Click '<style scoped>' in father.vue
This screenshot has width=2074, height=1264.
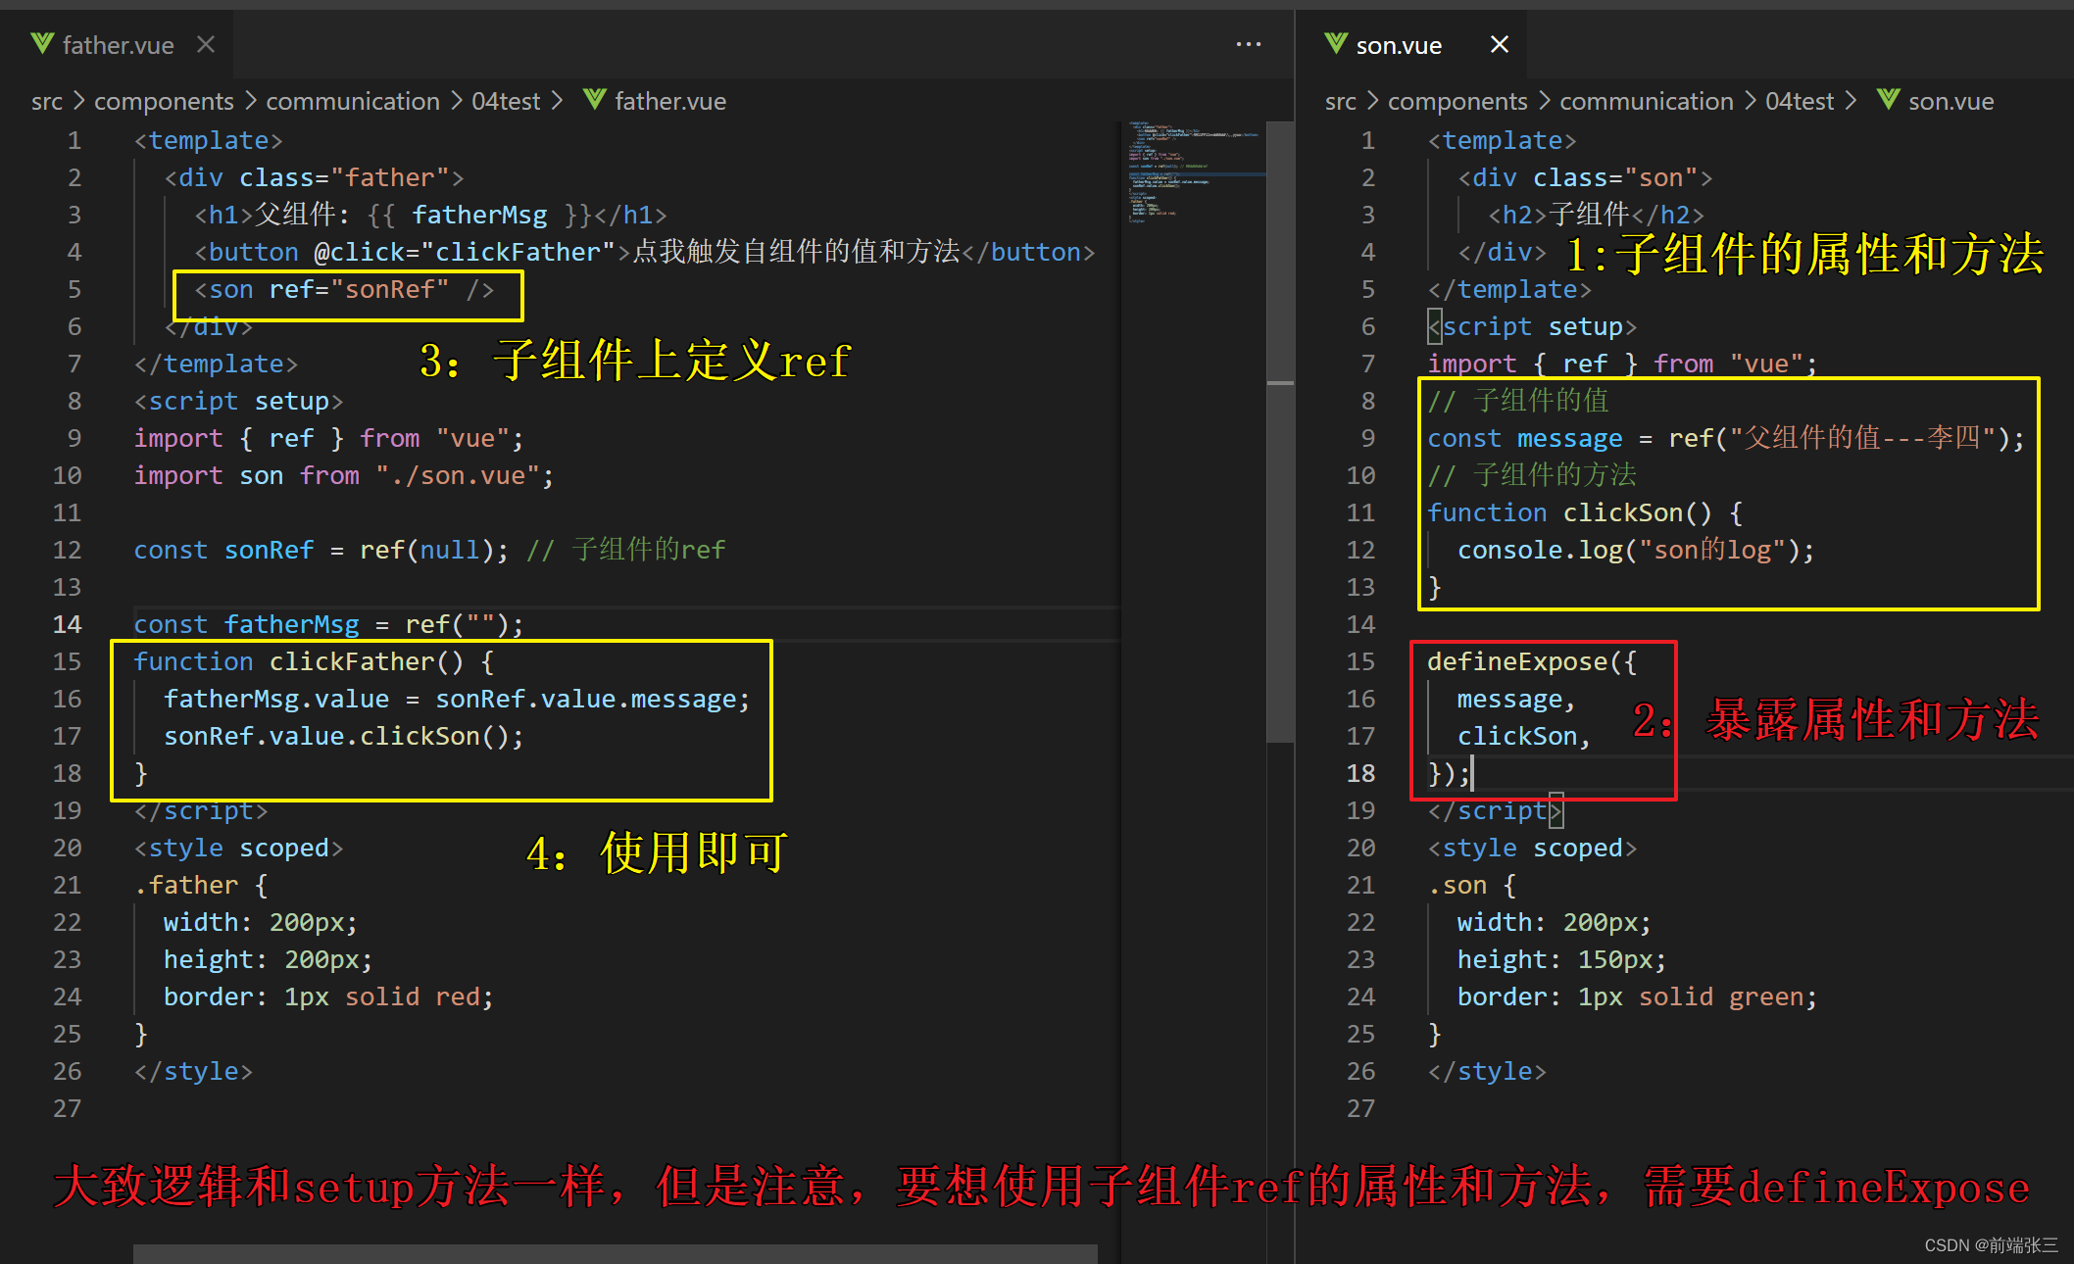pyautogui.click(x=238, y=848)
